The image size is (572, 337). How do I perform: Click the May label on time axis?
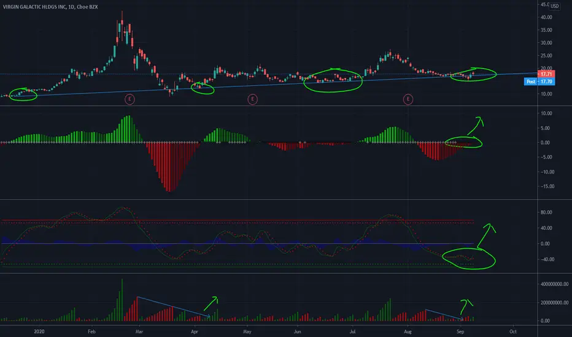point(247,331)
